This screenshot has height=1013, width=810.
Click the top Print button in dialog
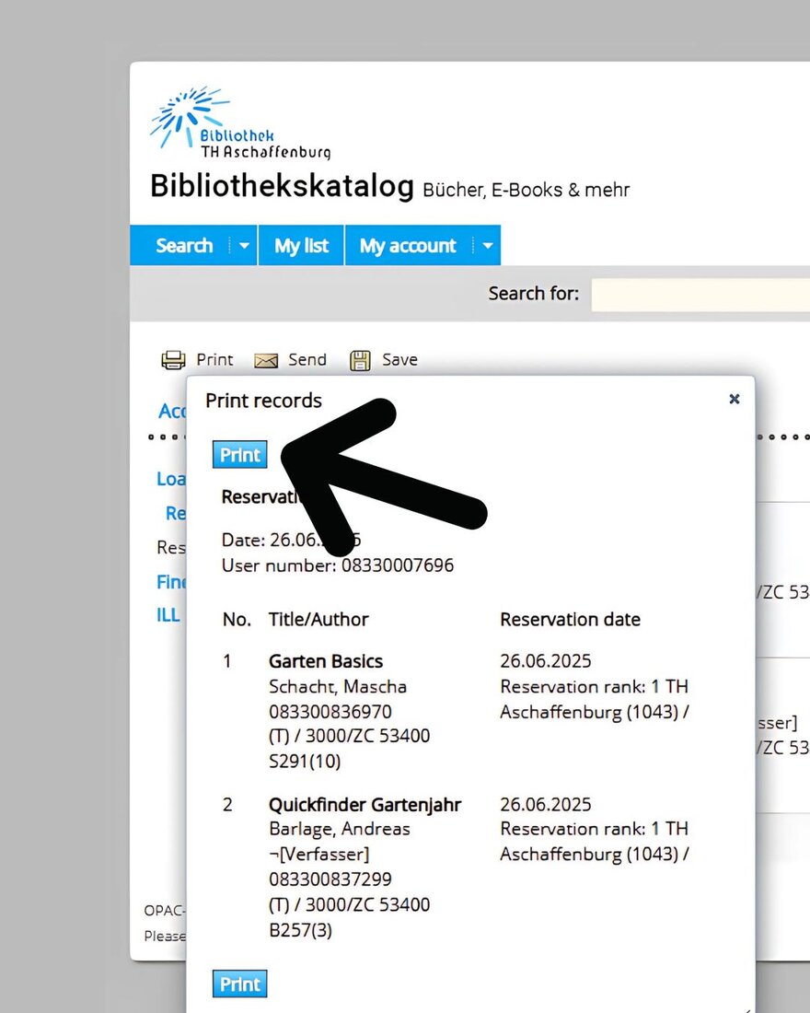(239, 455)
